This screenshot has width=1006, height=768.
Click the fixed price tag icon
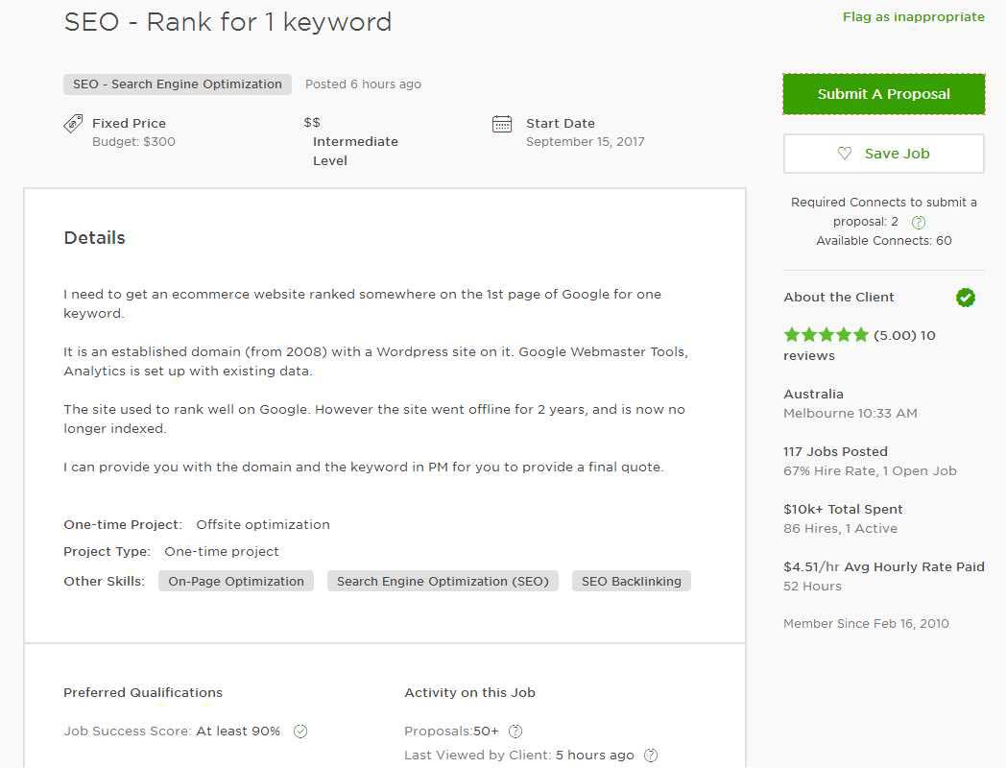[x=73, y=123]
